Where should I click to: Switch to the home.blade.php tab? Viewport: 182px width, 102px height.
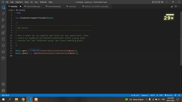click(x=54, y=7)
